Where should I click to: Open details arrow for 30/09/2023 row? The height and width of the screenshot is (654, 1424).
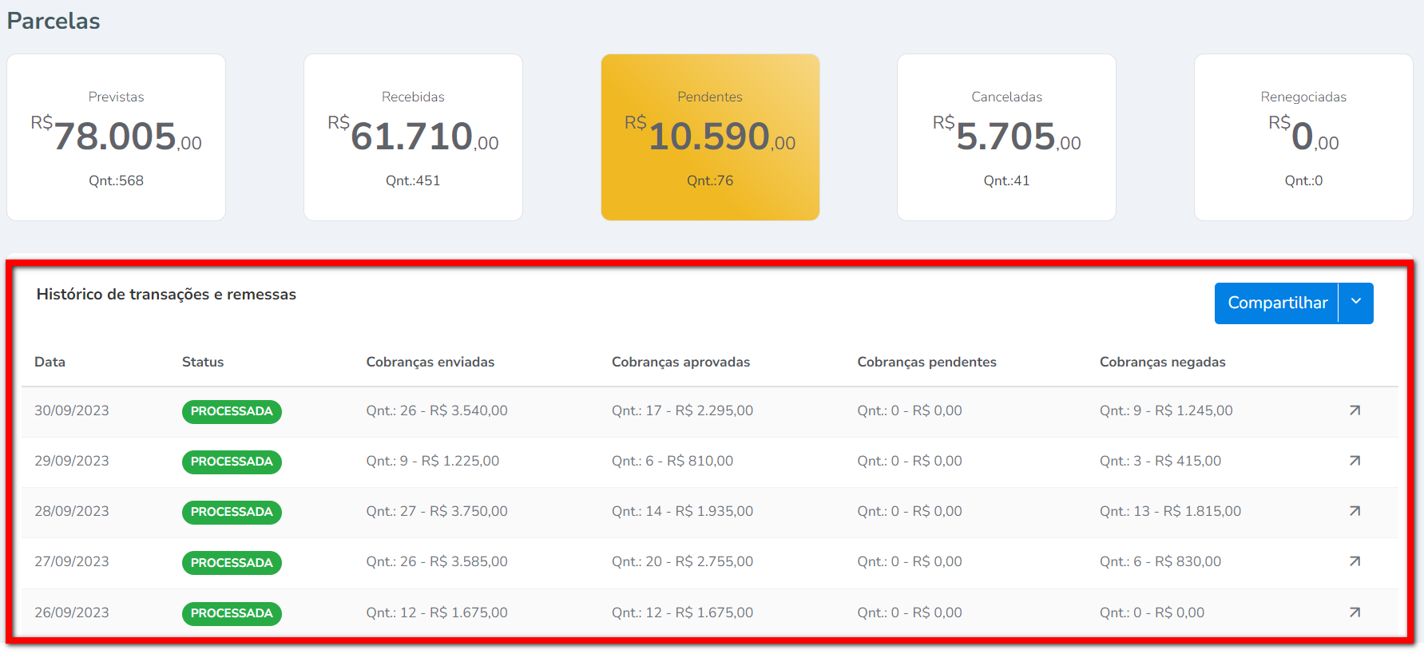pyautogui.click(x=1355, y=410)
